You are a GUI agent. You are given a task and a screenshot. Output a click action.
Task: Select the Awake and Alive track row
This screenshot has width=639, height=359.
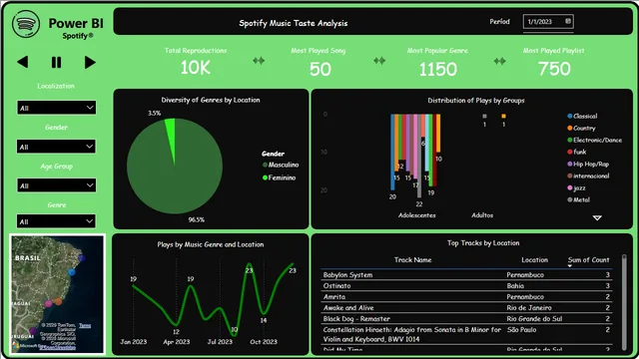pos(466,308)
